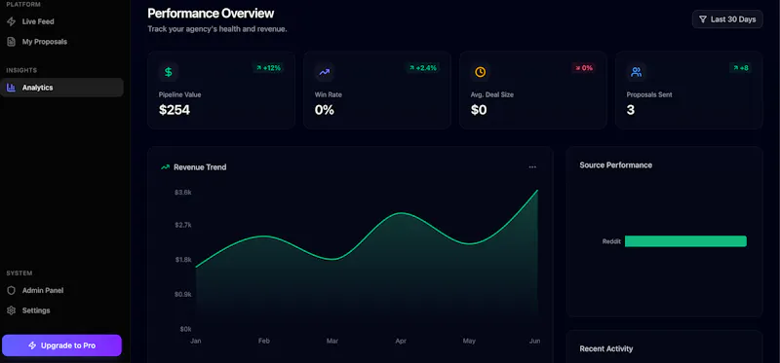This screenshot has width=780, height=363.
Task: Open Revenue Trend options ellipsis menu
Action: pyautogui.click(x=532, y=167)
